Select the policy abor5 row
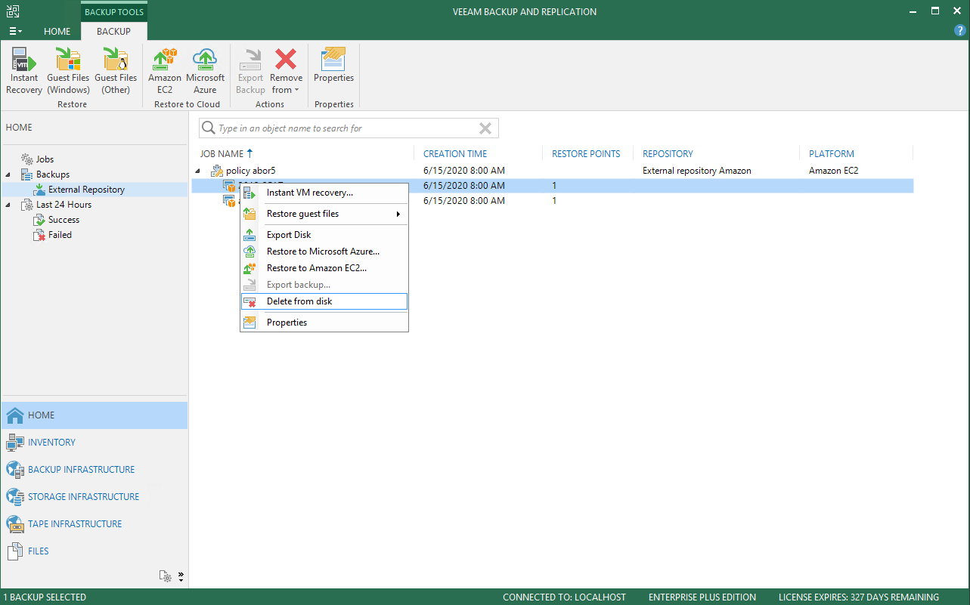Viewport: 970px width, 605px height. [552, 171]
